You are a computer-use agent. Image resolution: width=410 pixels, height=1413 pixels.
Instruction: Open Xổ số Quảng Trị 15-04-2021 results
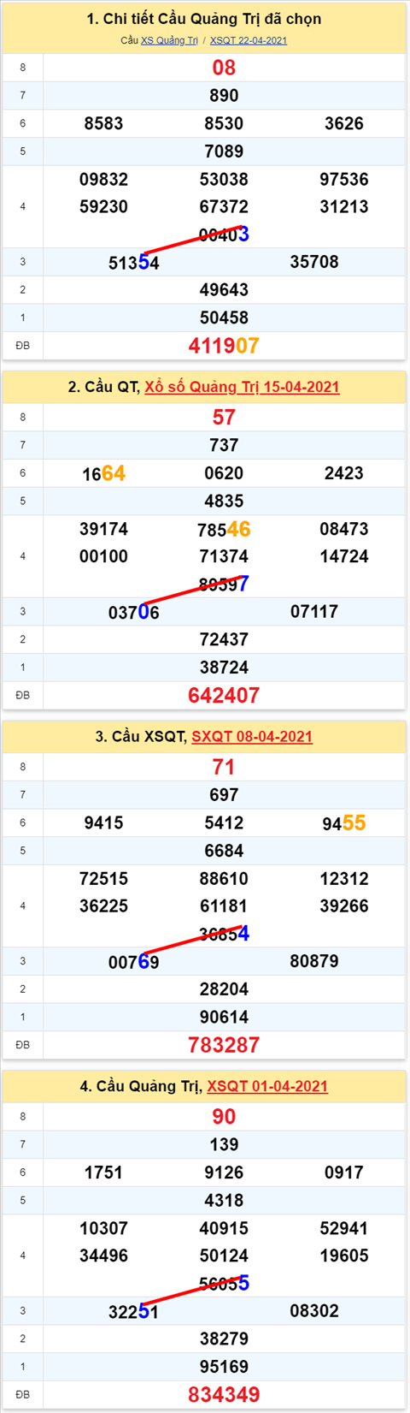pyautogui.click(x=242, y=387)
